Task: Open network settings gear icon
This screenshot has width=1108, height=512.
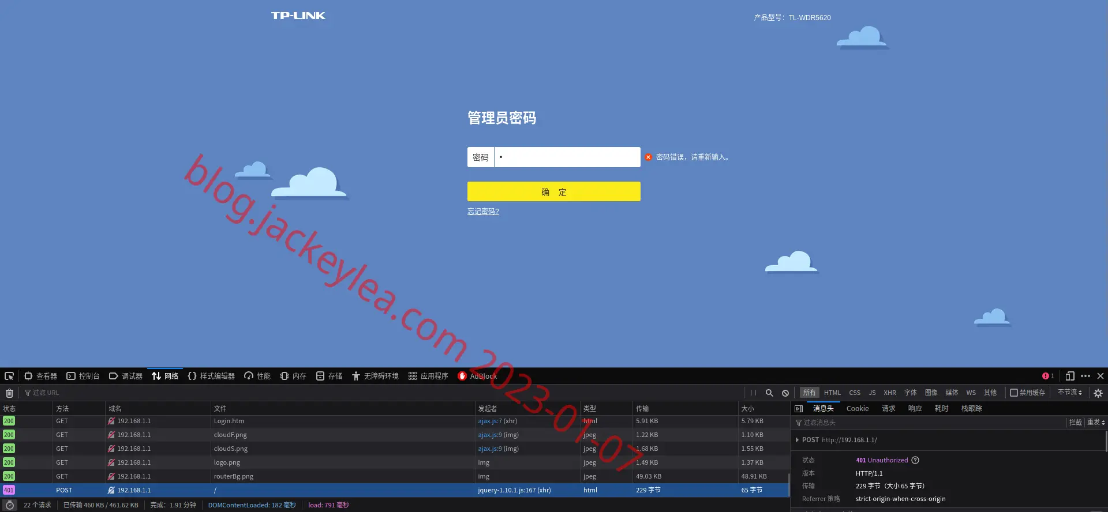Action: (1098, 393)
